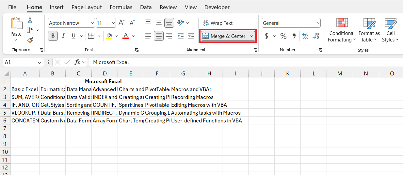Switch to the Formulas tab
Screen dimensions: 403x175
tap(121, 7)
